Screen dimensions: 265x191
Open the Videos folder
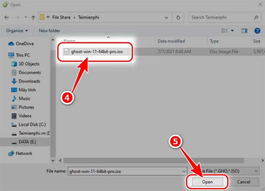(x=25, y=116)
